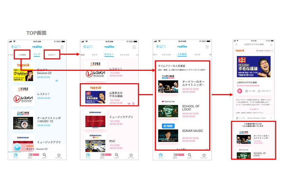Tap マイリスト star icon on the 人気番組 screen

[x=204, y=156]
